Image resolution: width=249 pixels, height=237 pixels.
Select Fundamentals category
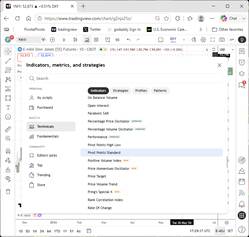(x=51, y=136)
